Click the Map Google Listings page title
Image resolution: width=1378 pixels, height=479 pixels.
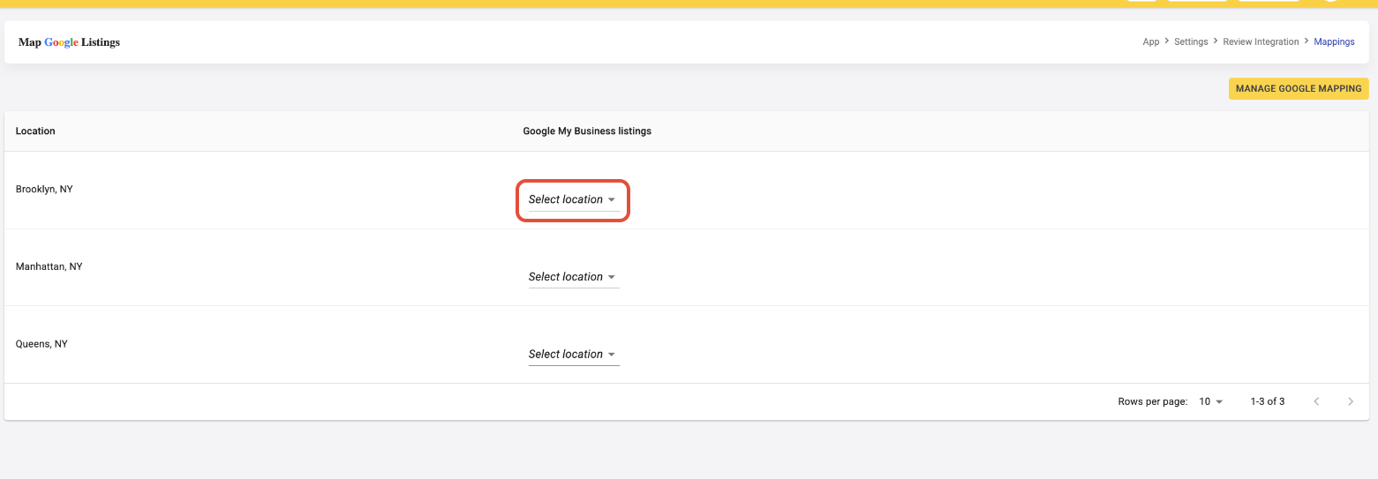(69, 42)
